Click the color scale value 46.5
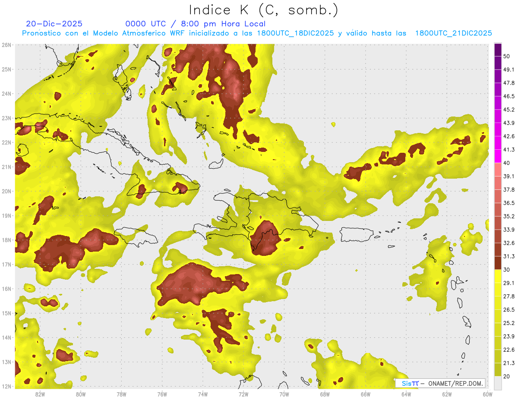This screenshot has height=400, width=518. [509, 96]
